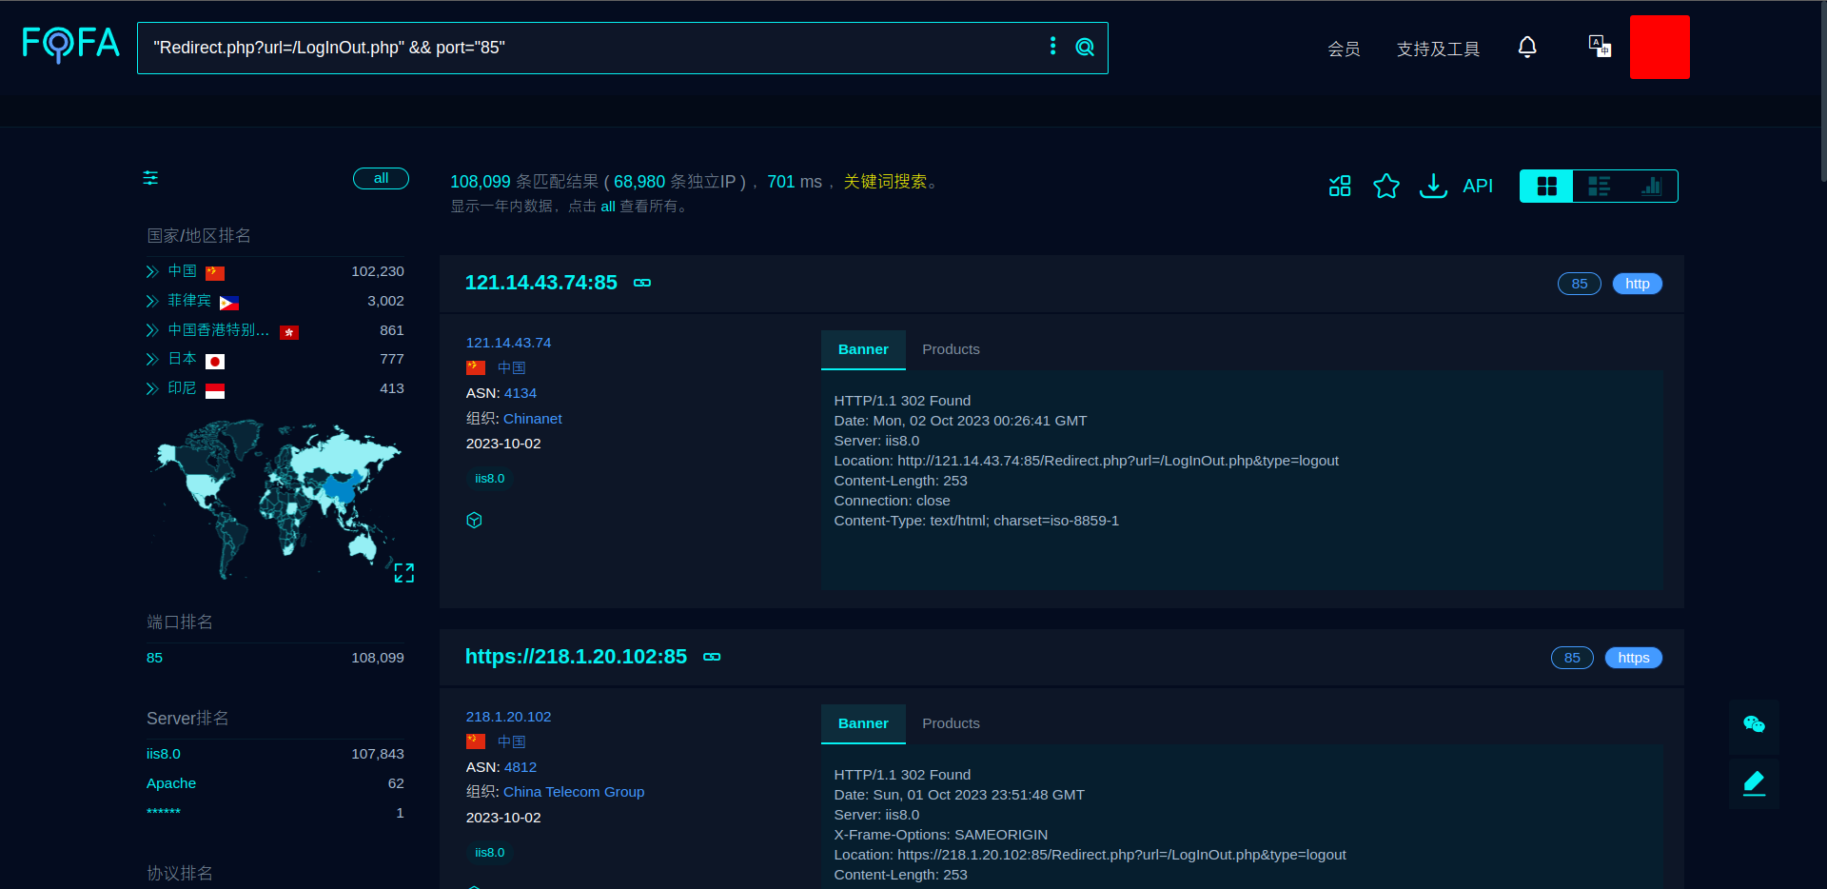Image resolution: width=1827 pixels, height=889 pixels.
Task: Switch to card grid view
Action: click(1547, 186)
